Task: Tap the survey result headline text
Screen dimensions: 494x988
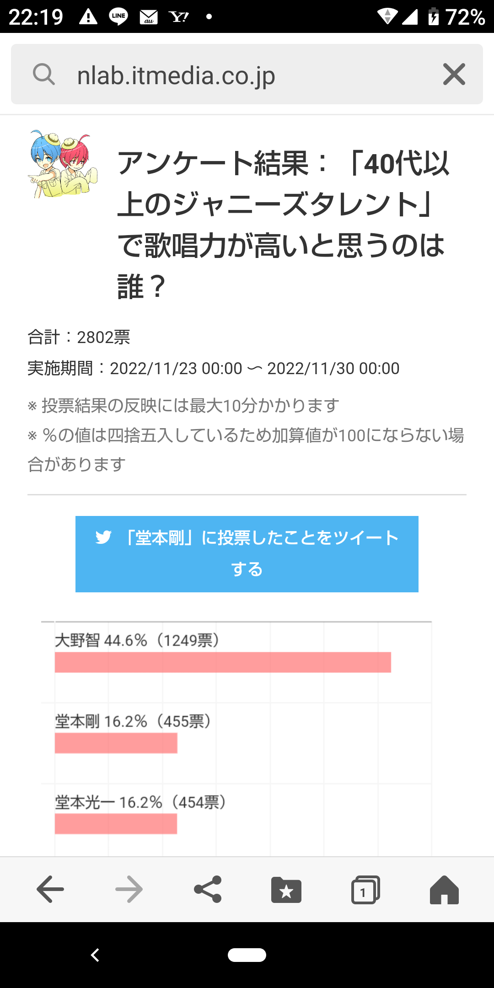Action: click(x=284, y=225)
